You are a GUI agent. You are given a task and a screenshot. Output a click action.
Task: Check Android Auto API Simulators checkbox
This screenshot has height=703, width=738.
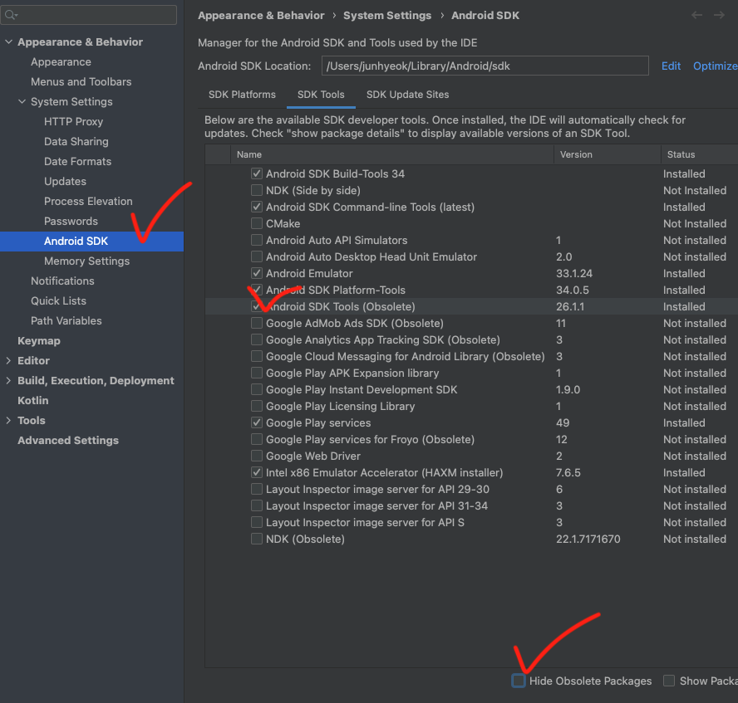coord(257,240)
